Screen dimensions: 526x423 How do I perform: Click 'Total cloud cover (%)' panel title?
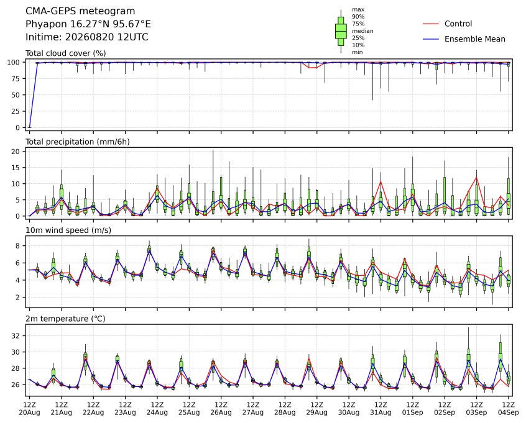66,53
